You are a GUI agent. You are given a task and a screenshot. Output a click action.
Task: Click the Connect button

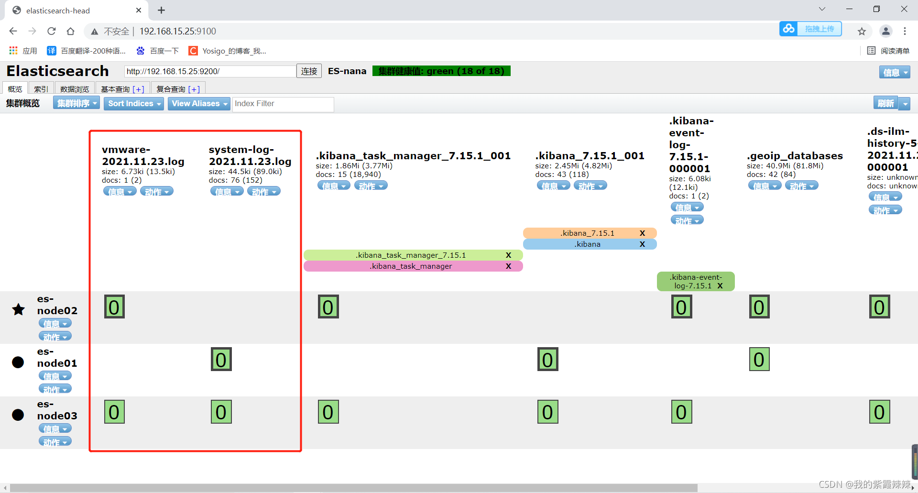309,71
